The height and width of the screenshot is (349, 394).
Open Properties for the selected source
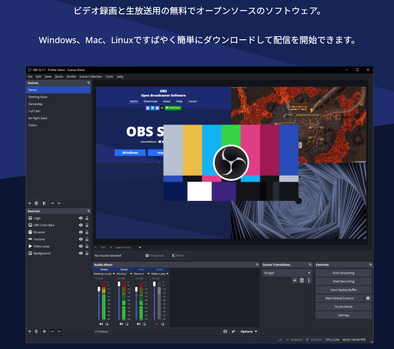pos(155,256)
